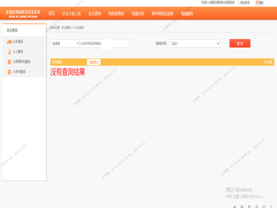Select 从手机查询 in the left sidebar
Screen dimensions: 277x208
click(19, 72)
